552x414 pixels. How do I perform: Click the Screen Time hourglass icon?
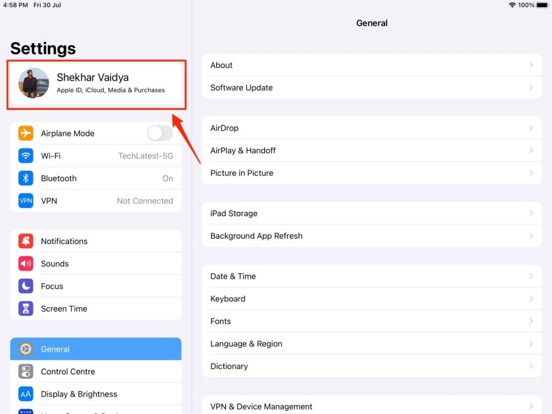click(26, 309)
